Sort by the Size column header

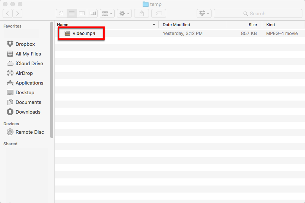244,25
